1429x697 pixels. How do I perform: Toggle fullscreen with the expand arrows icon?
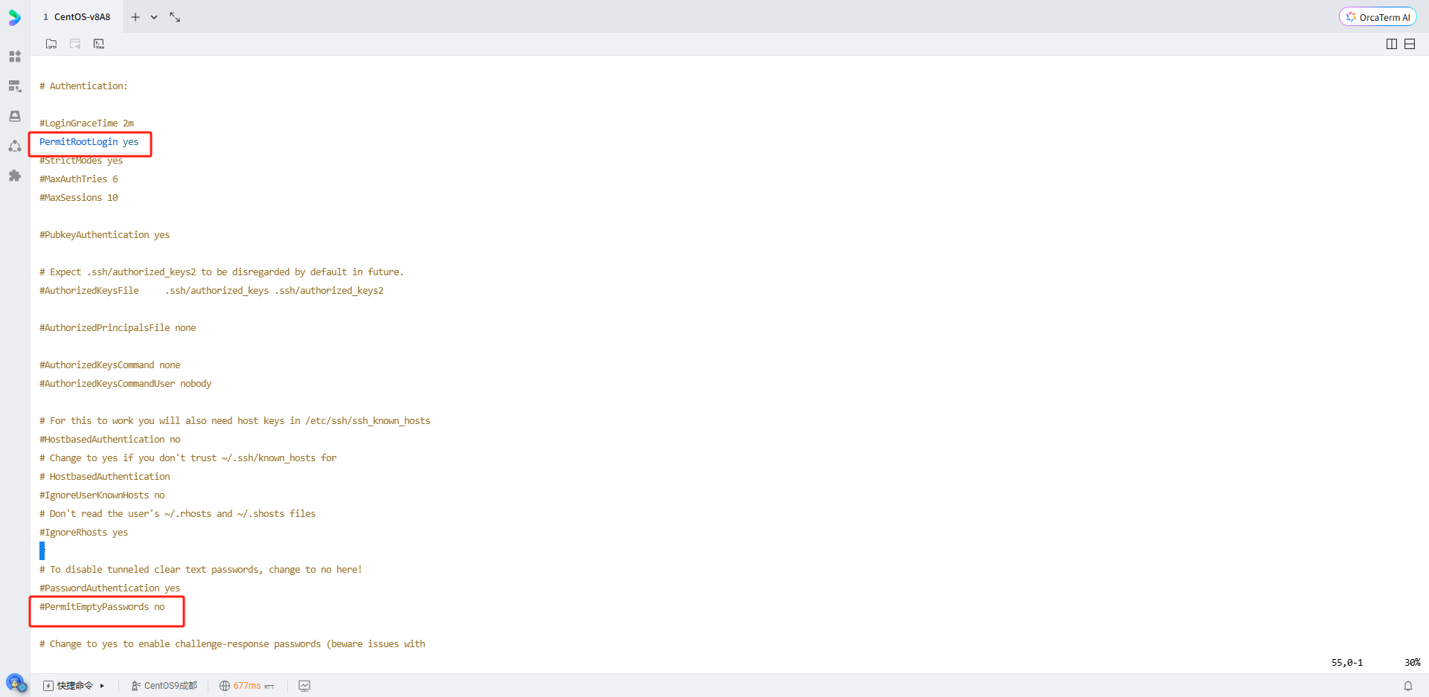click(174, 16)
